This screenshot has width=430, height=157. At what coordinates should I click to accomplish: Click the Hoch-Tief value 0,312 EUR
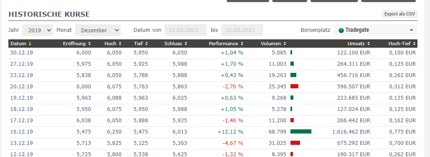tap(403, 86)
